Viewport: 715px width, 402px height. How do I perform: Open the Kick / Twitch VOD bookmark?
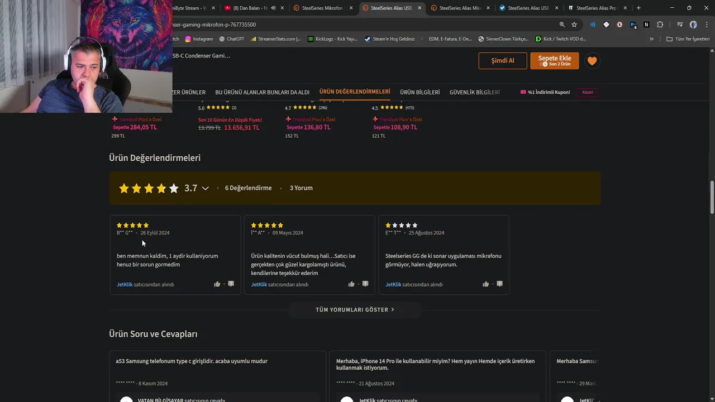(x=560, y=39)
